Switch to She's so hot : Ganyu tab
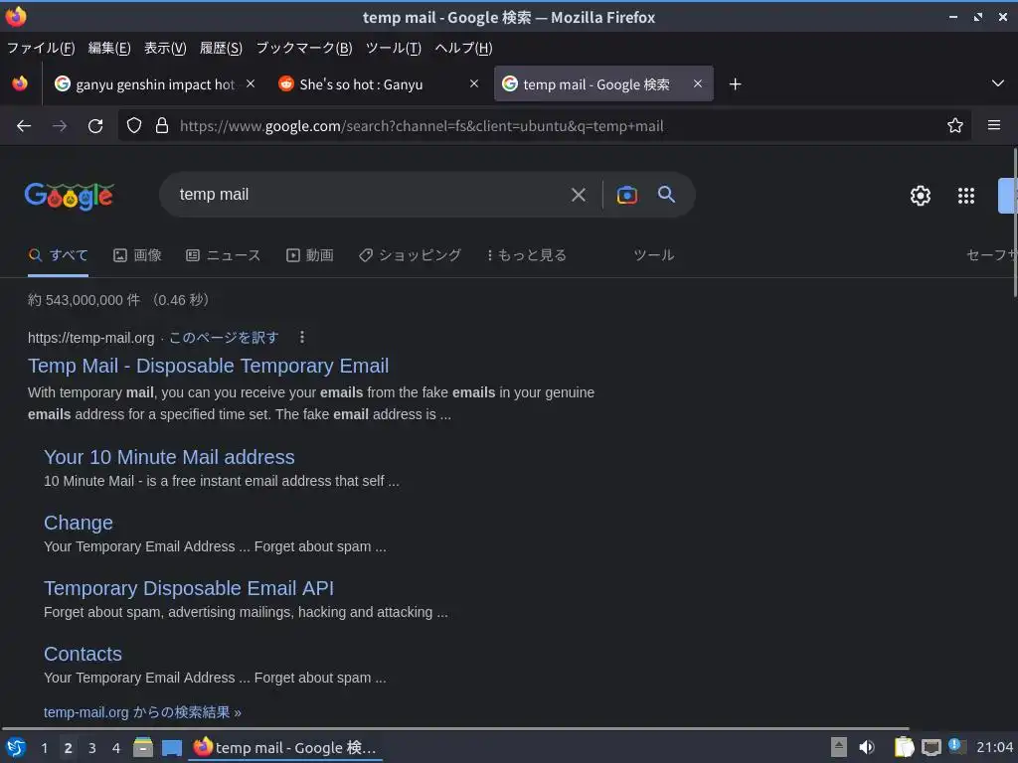1018x763 pixels. (378, 84)
